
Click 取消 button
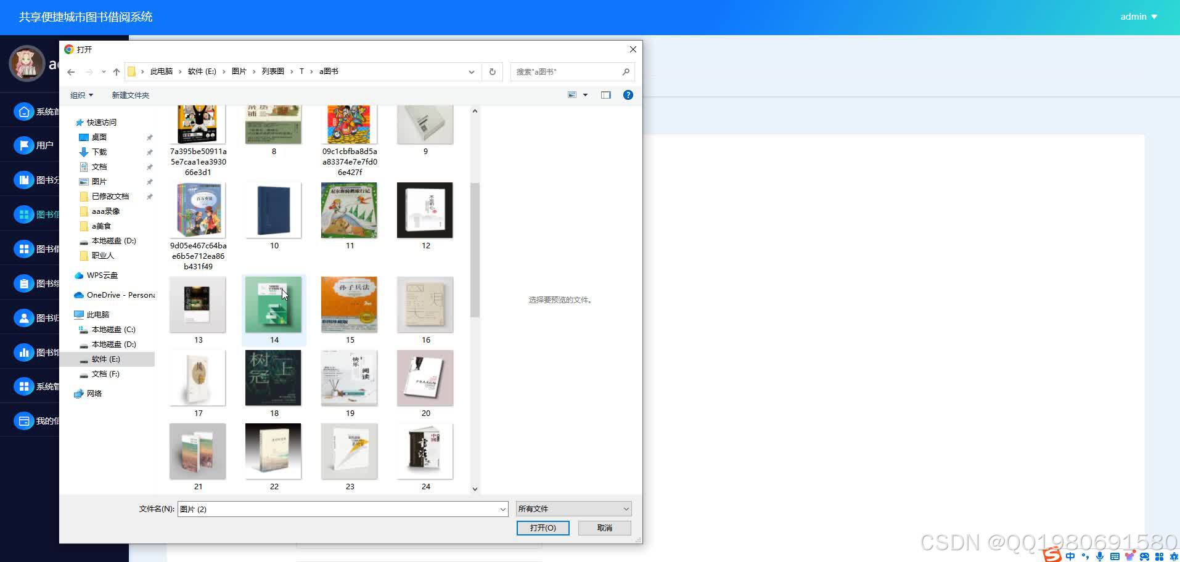click(605, 528)
